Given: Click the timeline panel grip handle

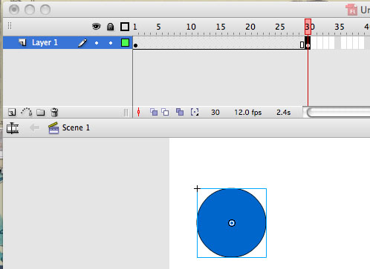Looking at the screenshot, I should 10,26.
